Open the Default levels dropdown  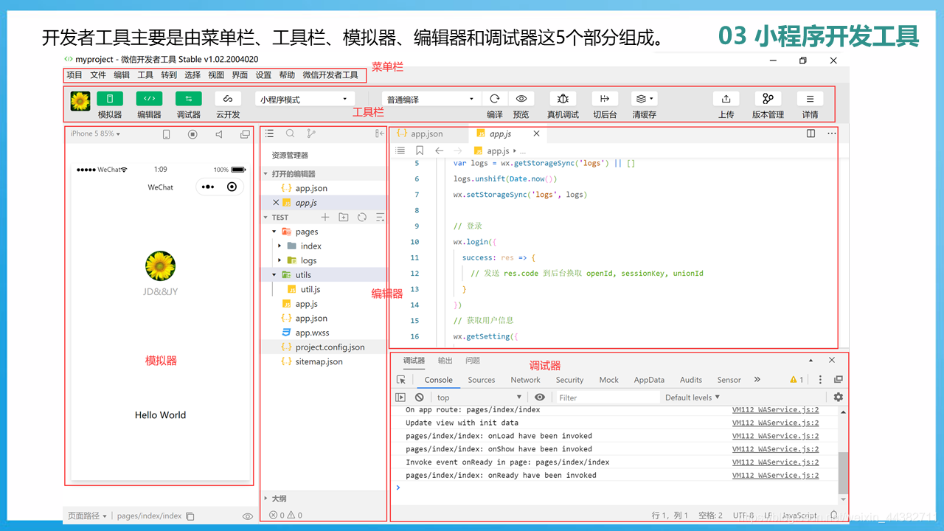point(693,398)
